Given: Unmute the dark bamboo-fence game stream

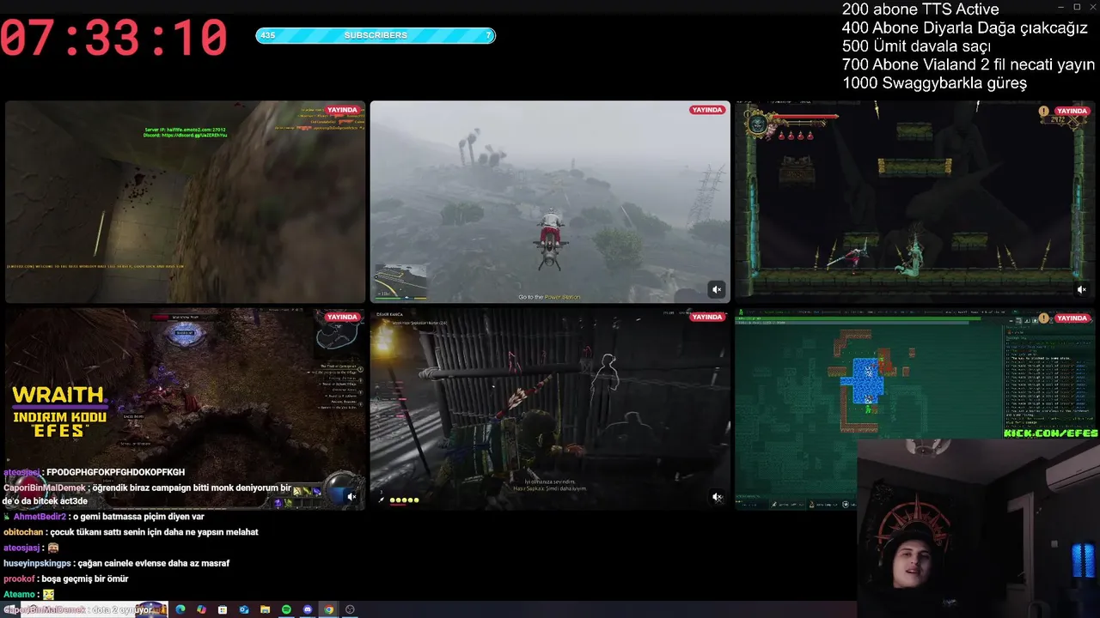Looking at the screenshot, I should [x=717, y=497].
